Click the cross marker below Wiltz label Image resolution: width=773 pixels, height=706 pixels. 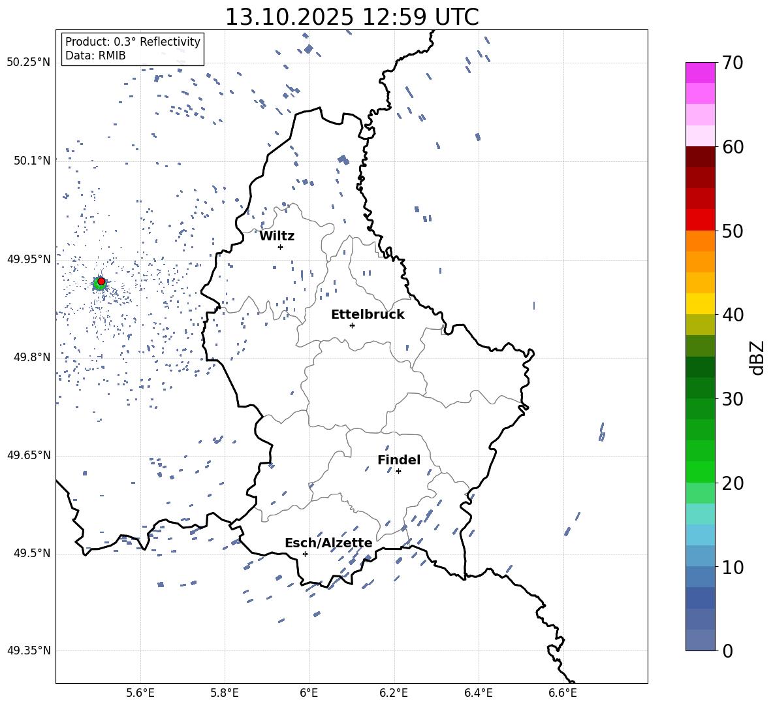click(x=280, y=247)
